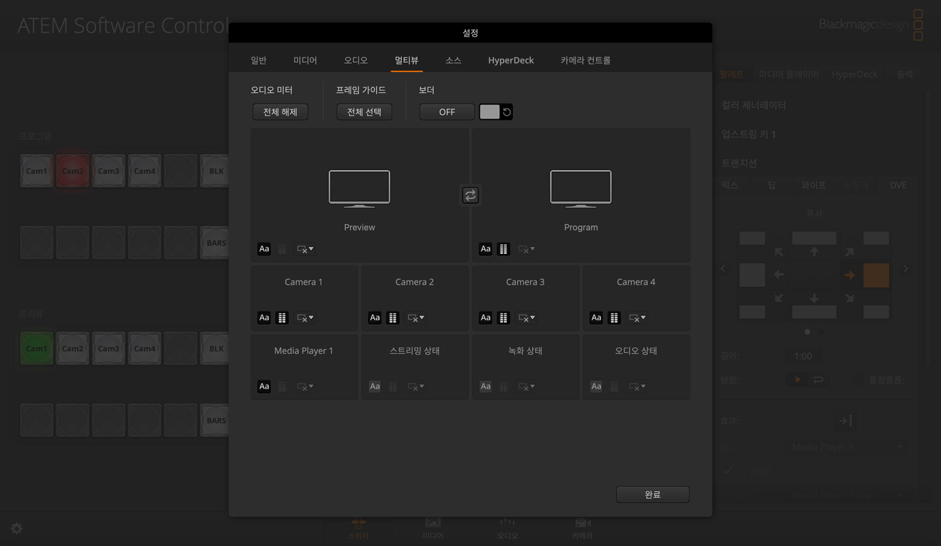Select the 스위처 (Switcher) page icon

click(x=358, y=527)
